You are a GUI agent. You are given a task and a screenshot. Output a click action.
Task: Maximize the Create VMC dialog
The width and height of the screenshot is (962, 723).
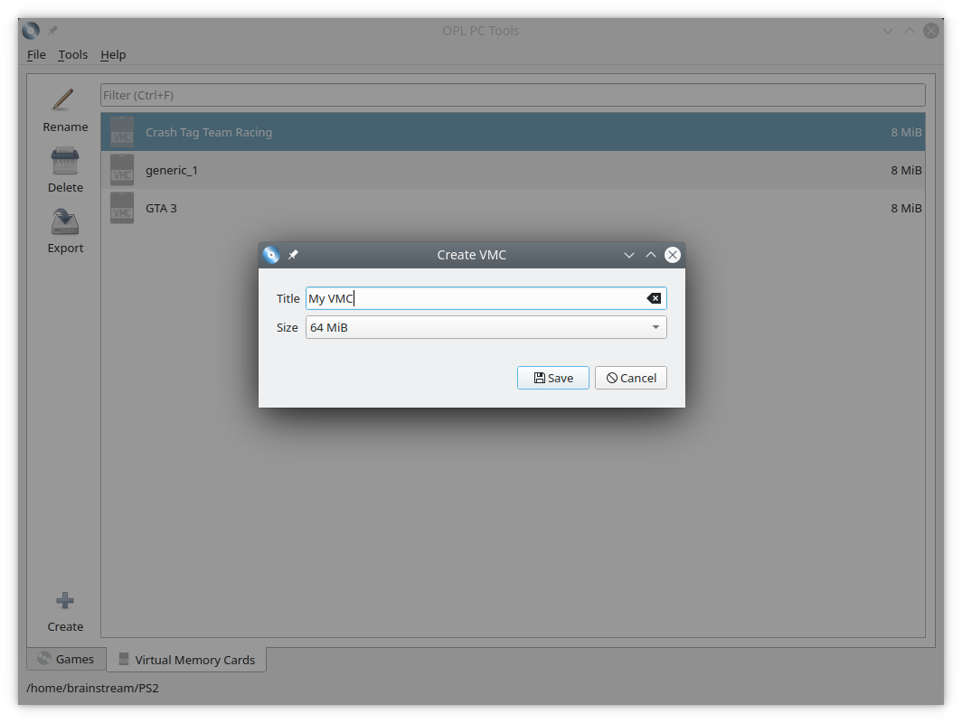click(650, 255)
